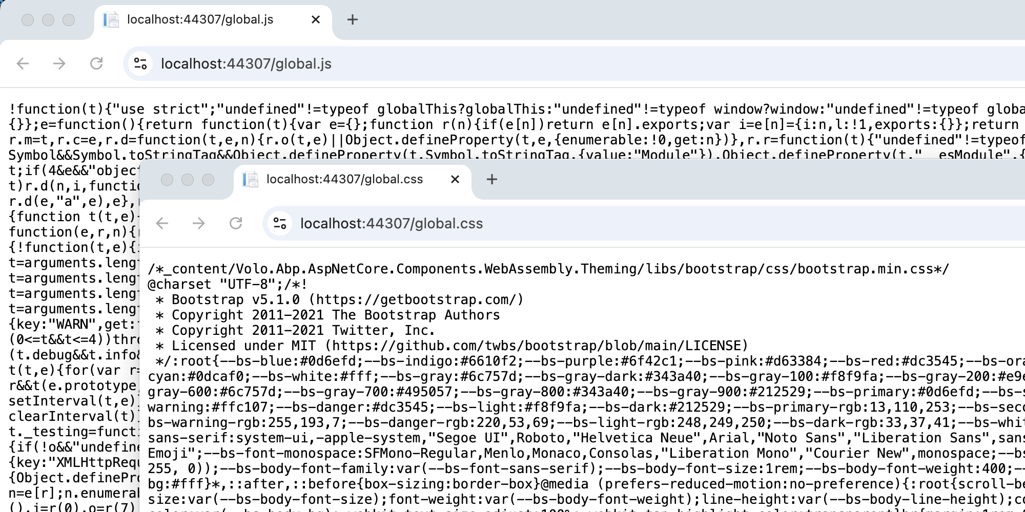The height and width of the screenshot is (512, 1025).
Task: Click the setInterval(t,e) line in global.js
Action: coord(74,401)
